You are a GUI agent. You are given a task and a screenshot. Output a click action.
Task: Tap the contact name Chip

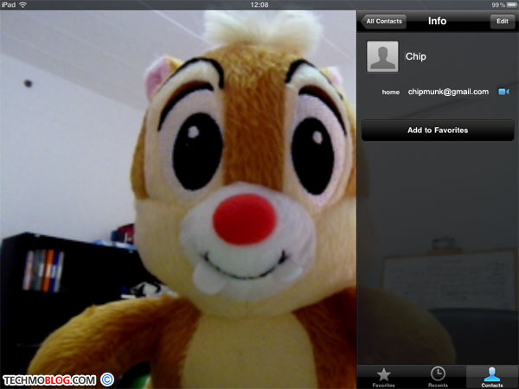[x=416, y=56]
